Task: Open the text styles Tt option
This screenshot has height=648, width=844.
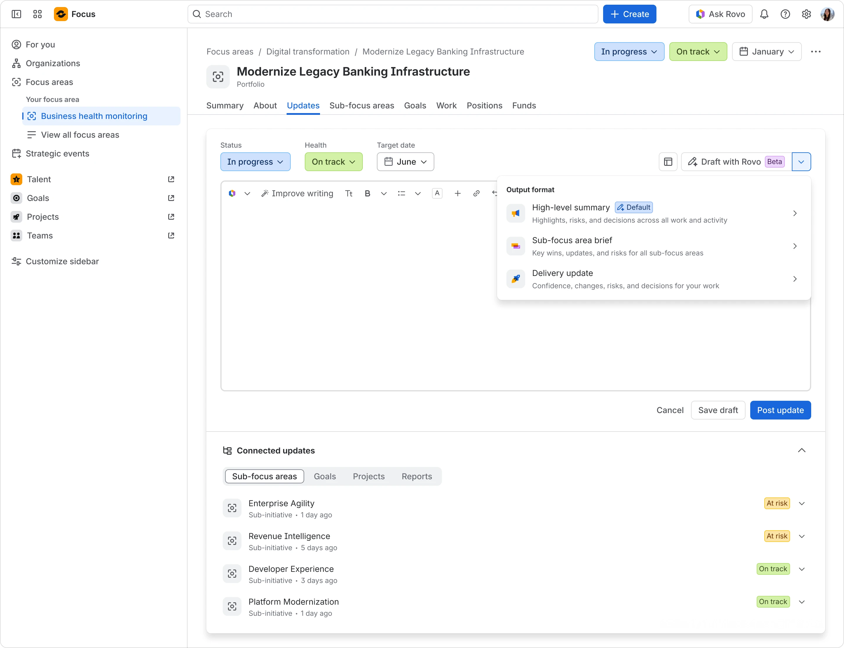Action: coord(349,194)
